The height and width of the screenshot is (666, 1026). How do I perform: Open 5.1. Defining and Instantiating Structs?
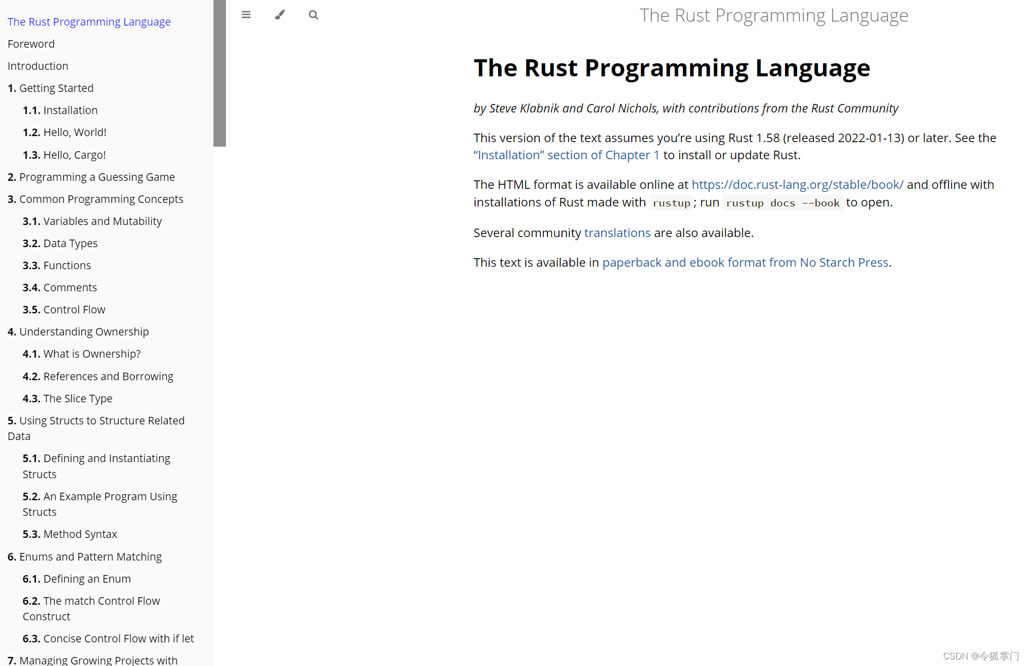96,466
